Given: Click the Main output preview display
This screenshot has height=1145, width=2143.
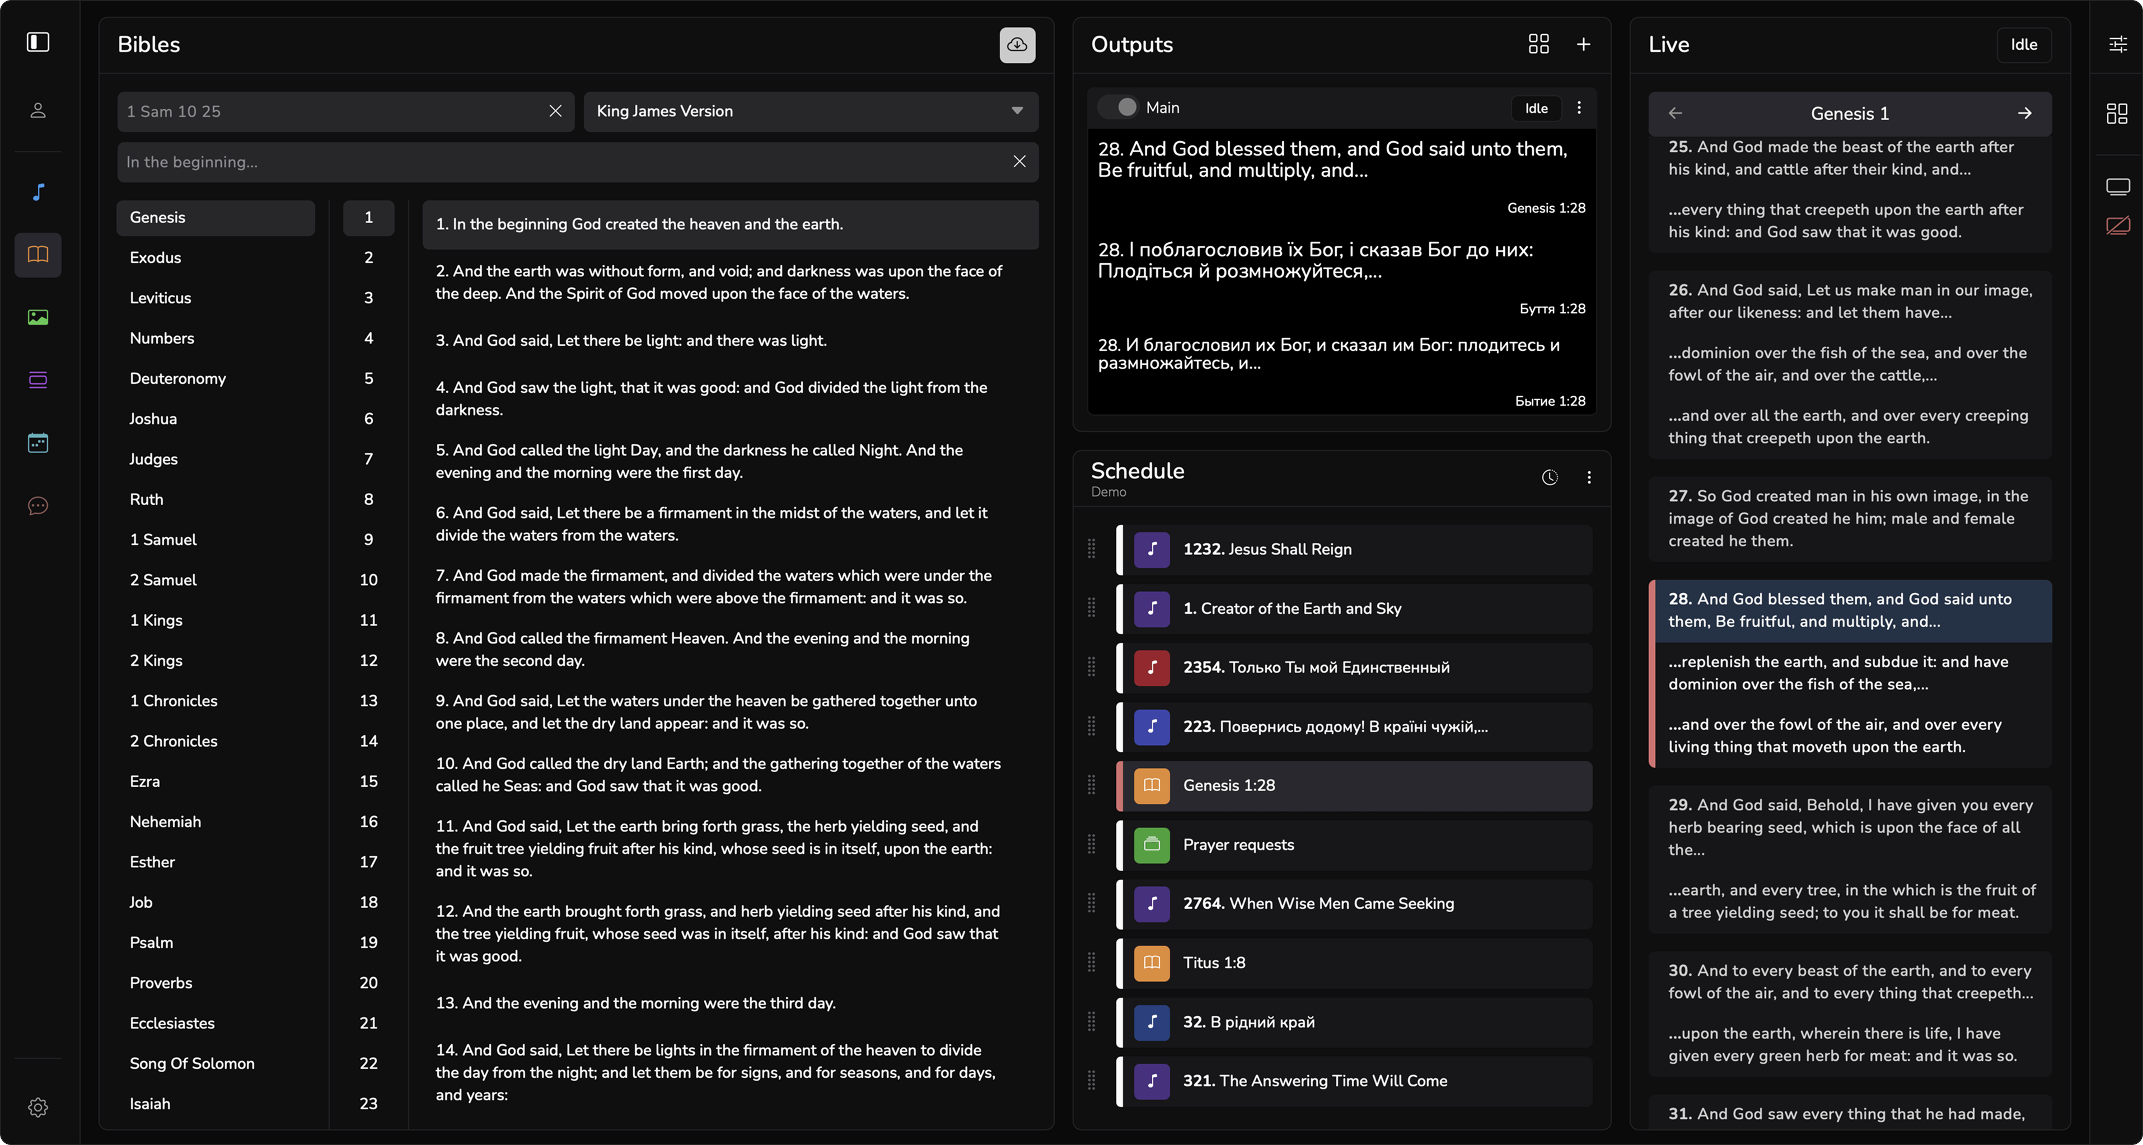Looking at the screenshot, I should (x=1341, y=271).
